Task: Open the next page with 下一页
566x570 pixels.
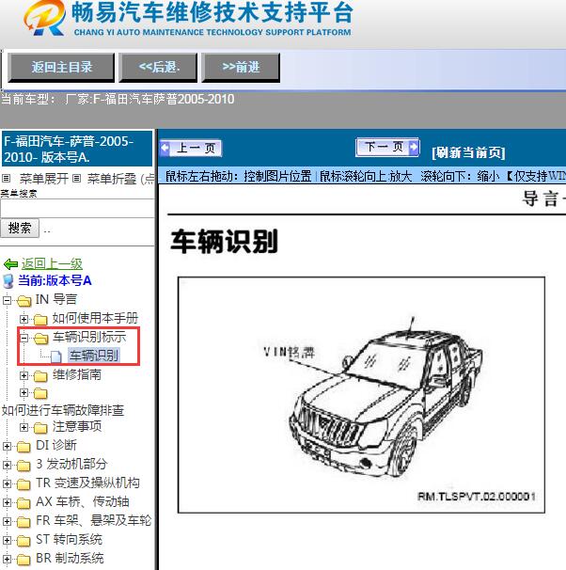Action: click(387, 148)
